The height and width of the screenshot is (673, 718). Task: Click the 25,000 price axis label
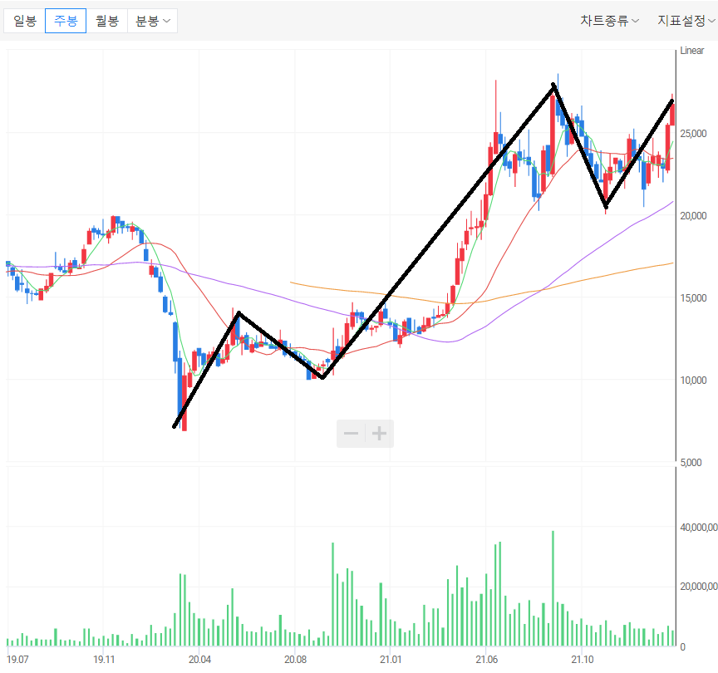(693, 134)
